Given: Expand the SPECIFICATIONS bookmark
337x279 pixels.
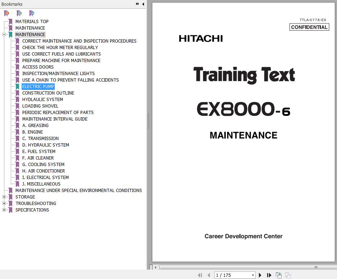Looking at the screenshot, I should 4,210.
